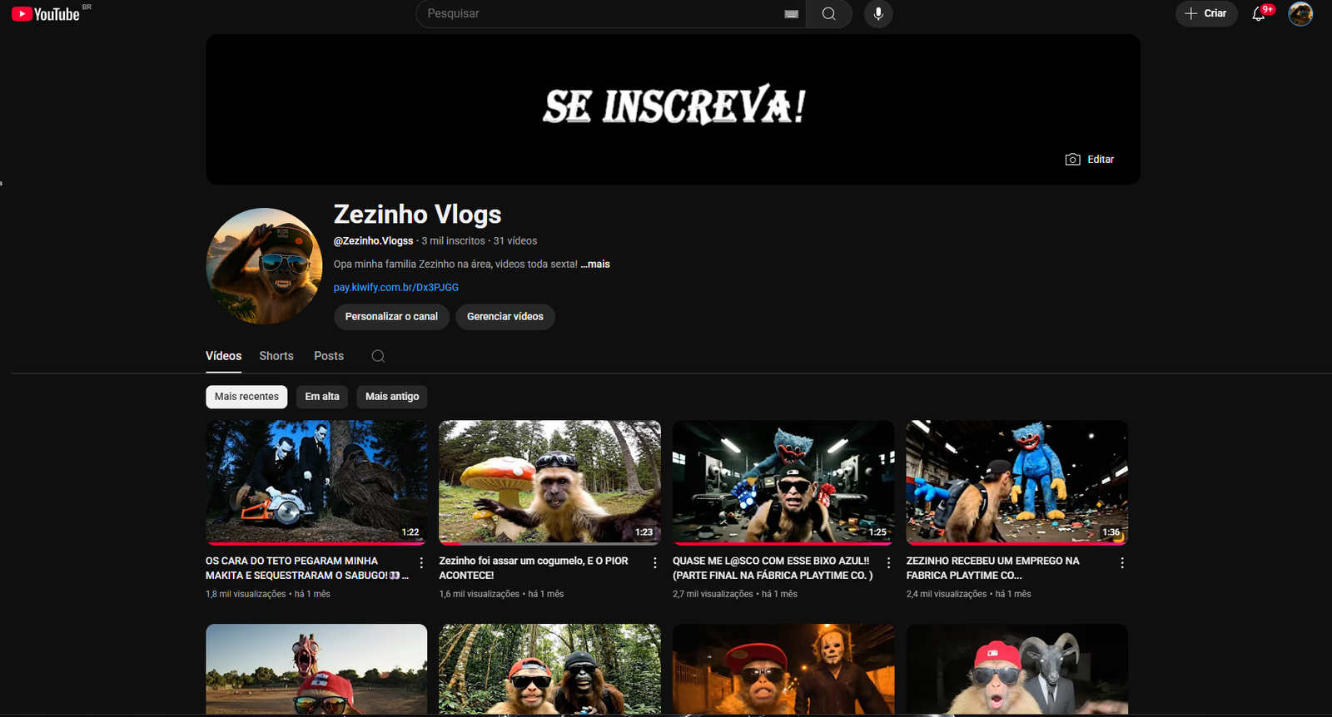Open the notifications bell

(1259, 14)
